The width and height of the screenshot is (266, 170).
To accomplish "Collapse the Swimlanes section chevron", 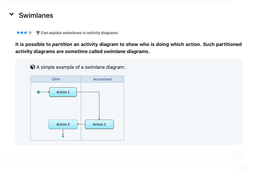I will click(12, 14).
